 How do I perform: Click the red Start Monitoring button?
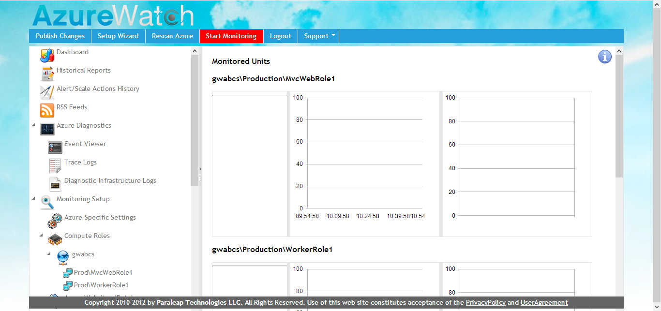(231, 36)
